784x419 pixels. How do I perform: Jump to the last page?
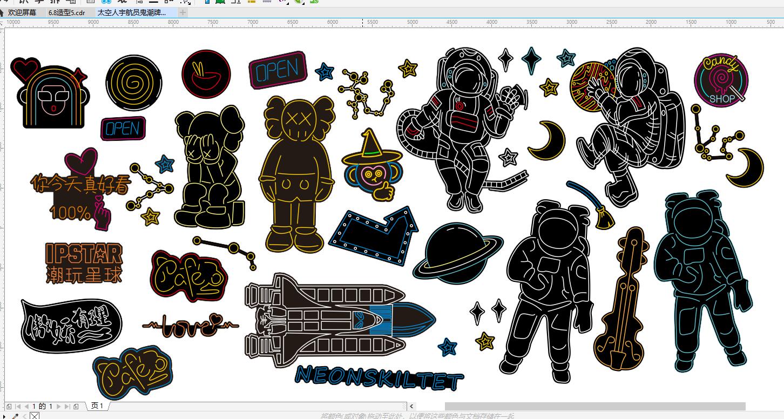coord(67,406)
